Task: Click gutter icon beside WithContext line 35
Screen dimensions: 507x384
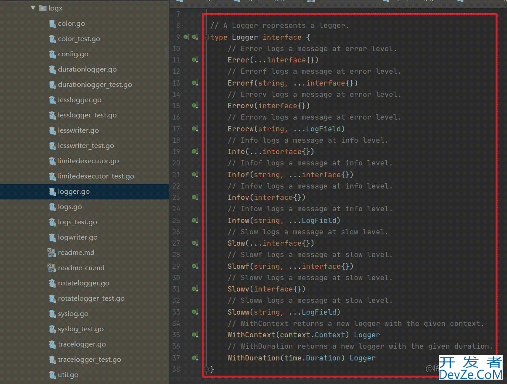Action: click(195, 335)
